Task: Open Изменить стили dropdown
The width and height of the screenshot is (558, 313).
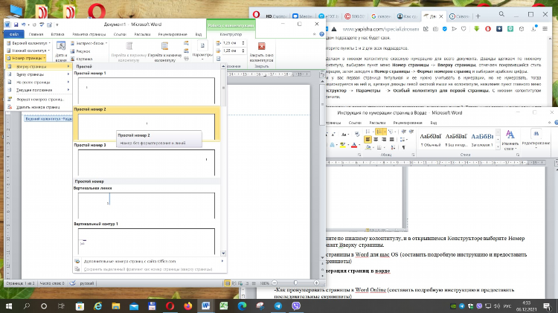Action: [x=510, y=140]
